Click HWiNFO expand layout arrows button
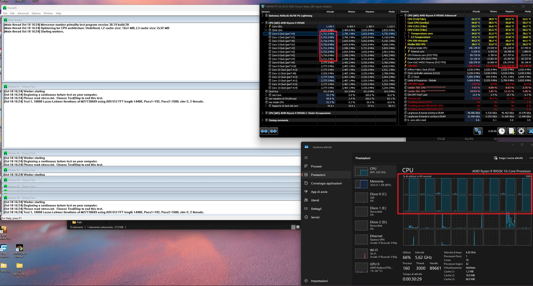This screenshot has height=286, width=533. click(273, 131)
